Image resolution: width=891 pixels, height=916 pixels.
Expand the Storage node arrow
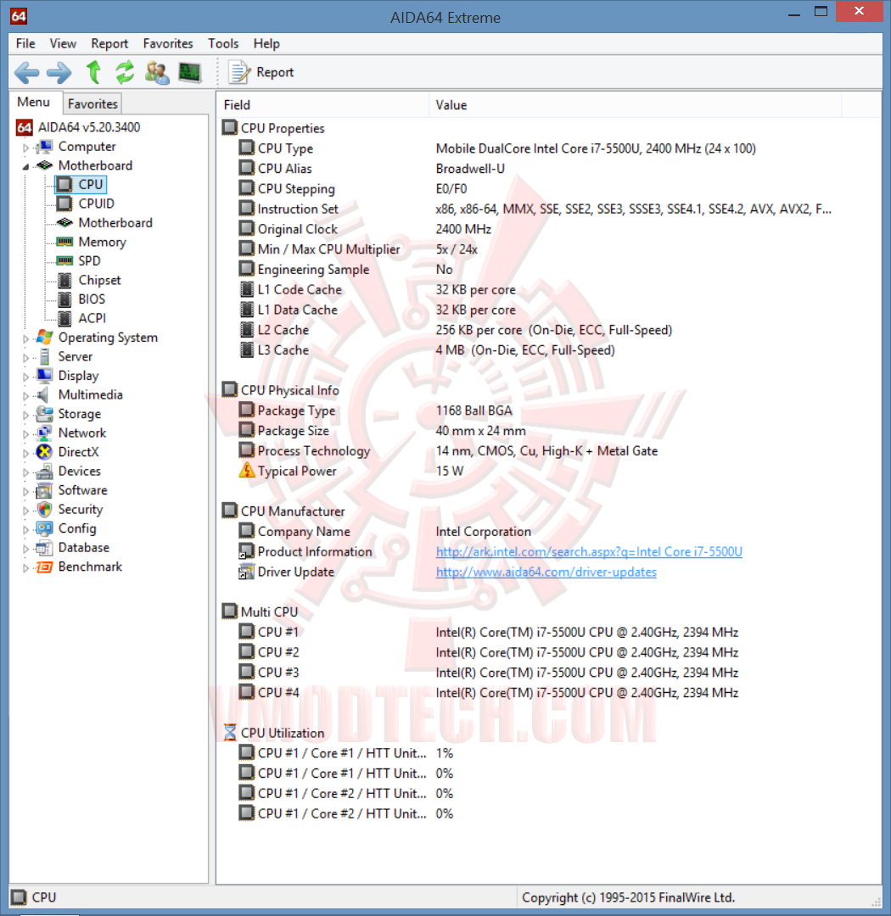coord(25,415)
